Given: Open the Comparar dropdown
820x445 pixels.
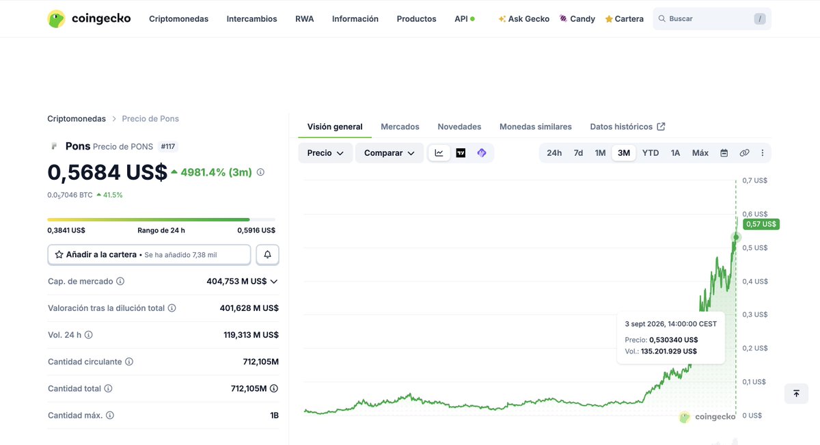Looking at the screenshot, I should (389, 153).
